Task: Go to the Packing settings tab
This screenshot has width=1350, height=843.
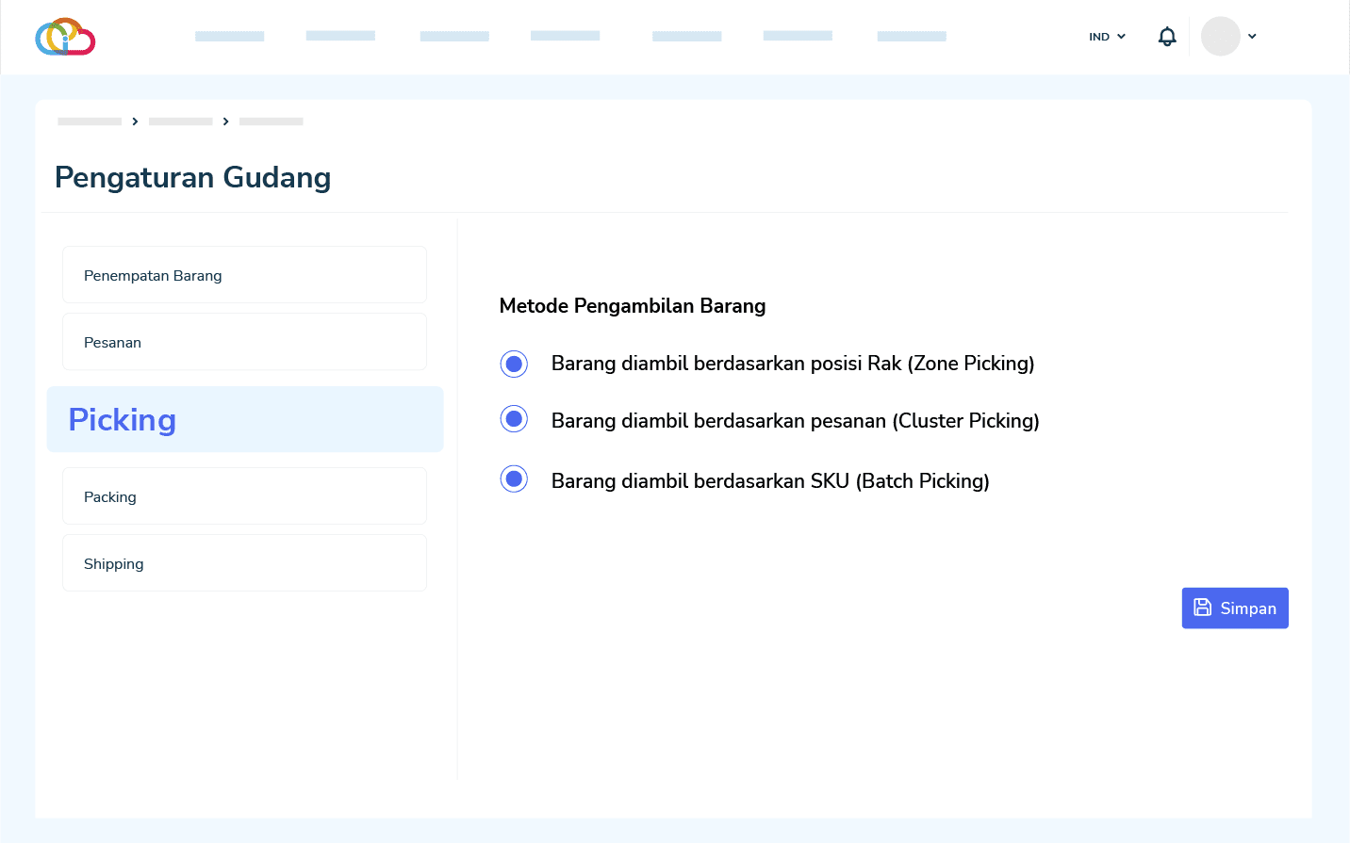Action: (x=244, y=496)
